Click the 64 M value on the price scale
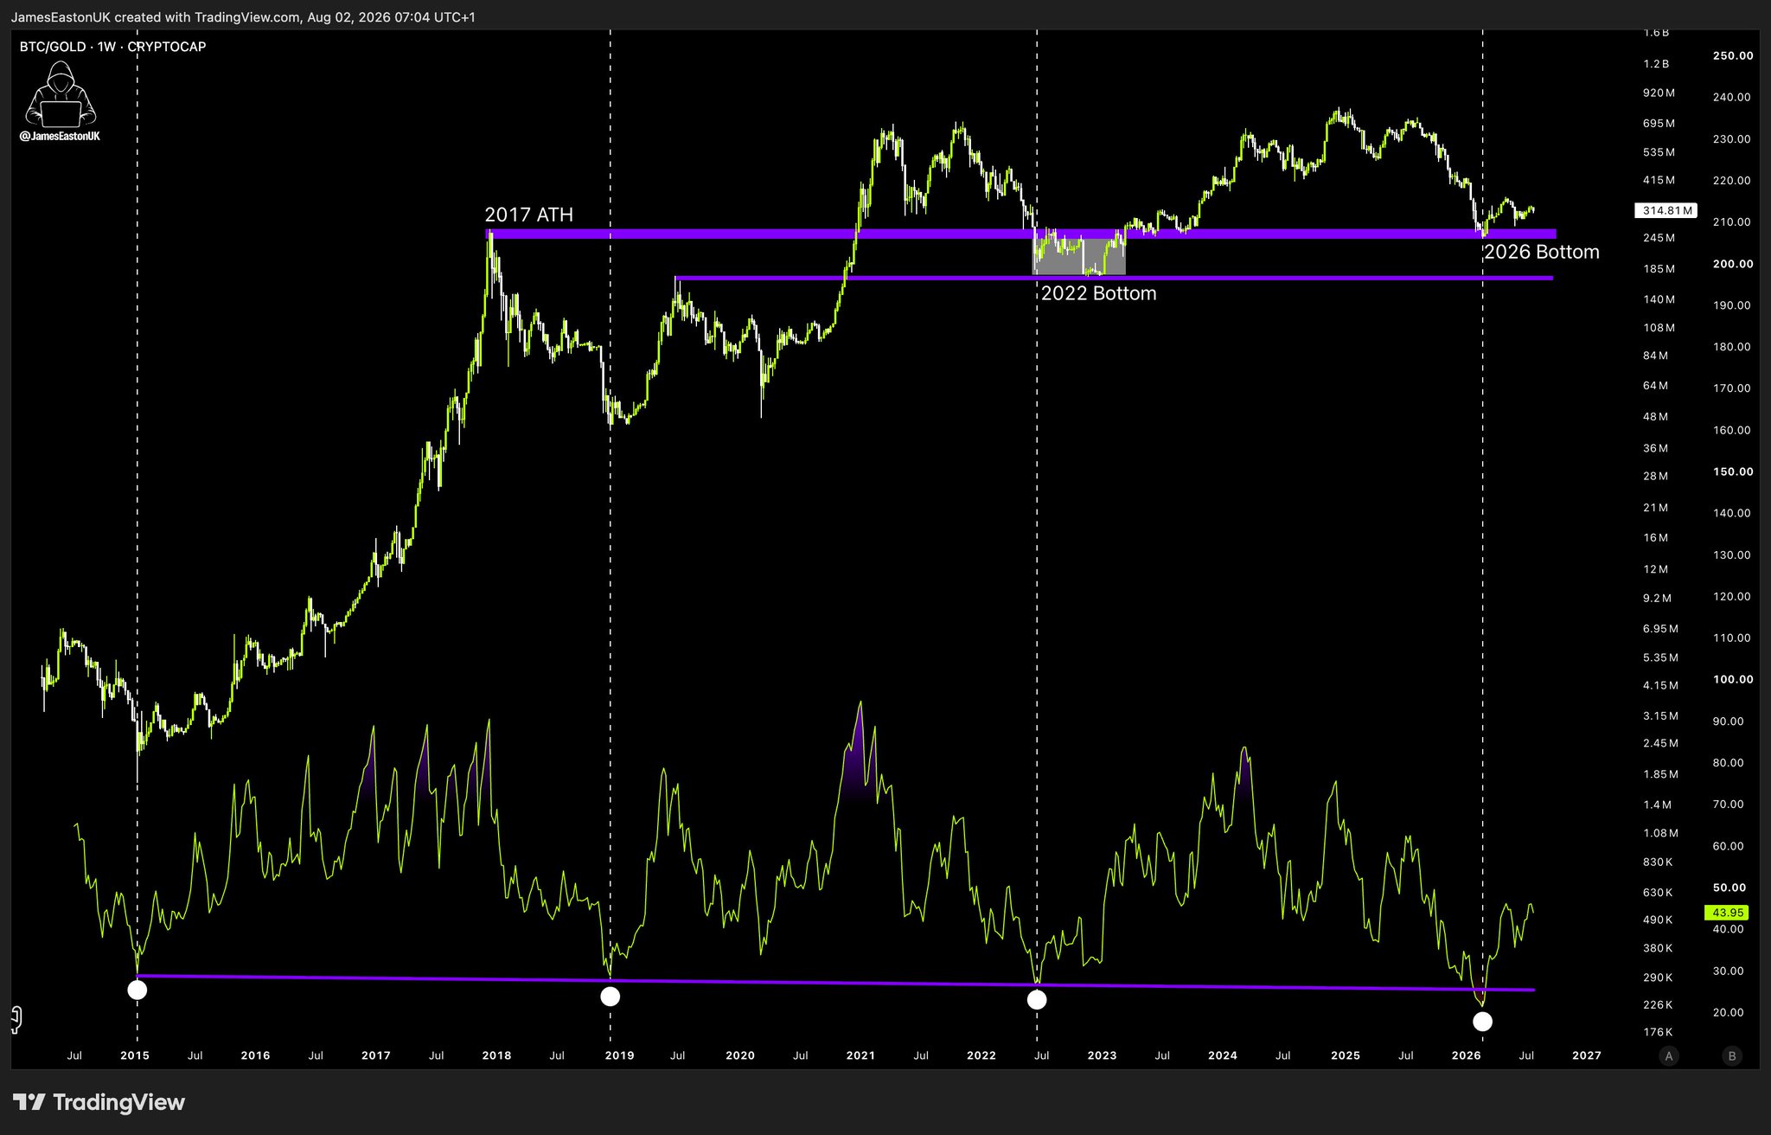This screenshot has width=1771, height=1135. 1656,386
